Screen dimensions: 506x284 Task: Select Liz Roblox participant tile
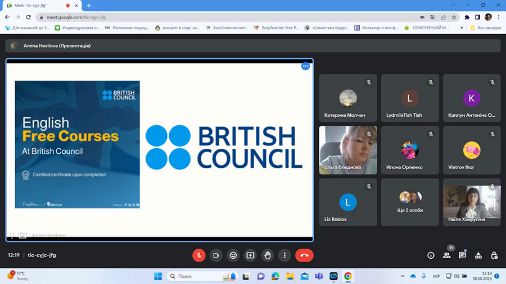coord(348,202)
